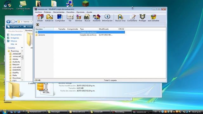Click the Eliminar delete icon

[79, 18]
